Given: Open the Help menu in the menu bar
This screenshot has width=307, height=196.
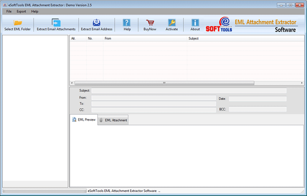Looking at the screenshot, I should click(x=35, y=12).
